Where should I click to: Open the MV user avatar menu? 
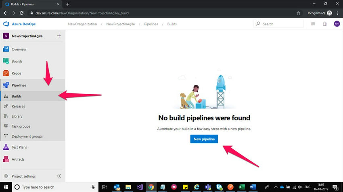(337, 24)
